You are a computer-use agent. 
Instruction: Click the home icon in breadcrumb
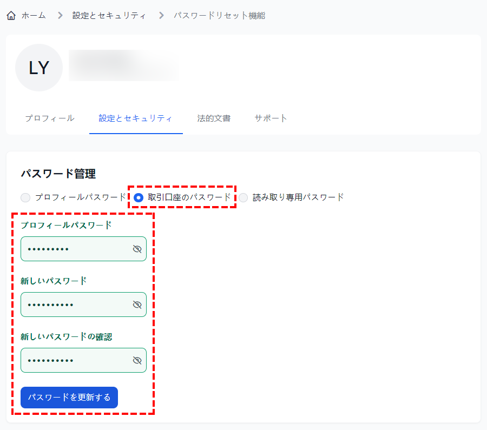click(11, 16)
